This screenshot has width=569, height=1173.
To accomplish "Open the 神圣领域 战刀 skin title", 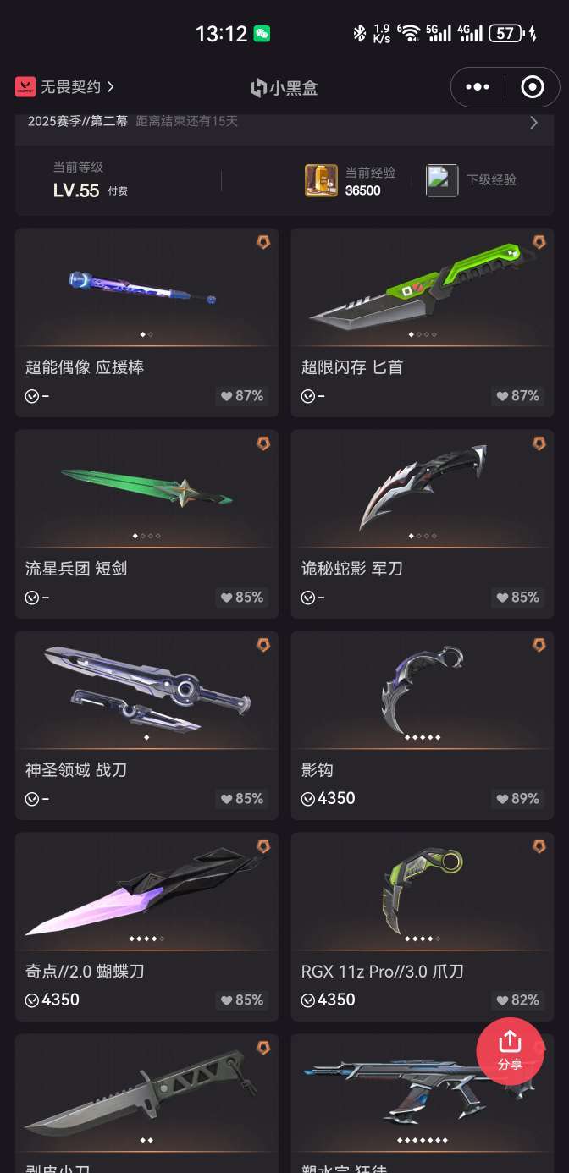I will (x=76, y=770).
